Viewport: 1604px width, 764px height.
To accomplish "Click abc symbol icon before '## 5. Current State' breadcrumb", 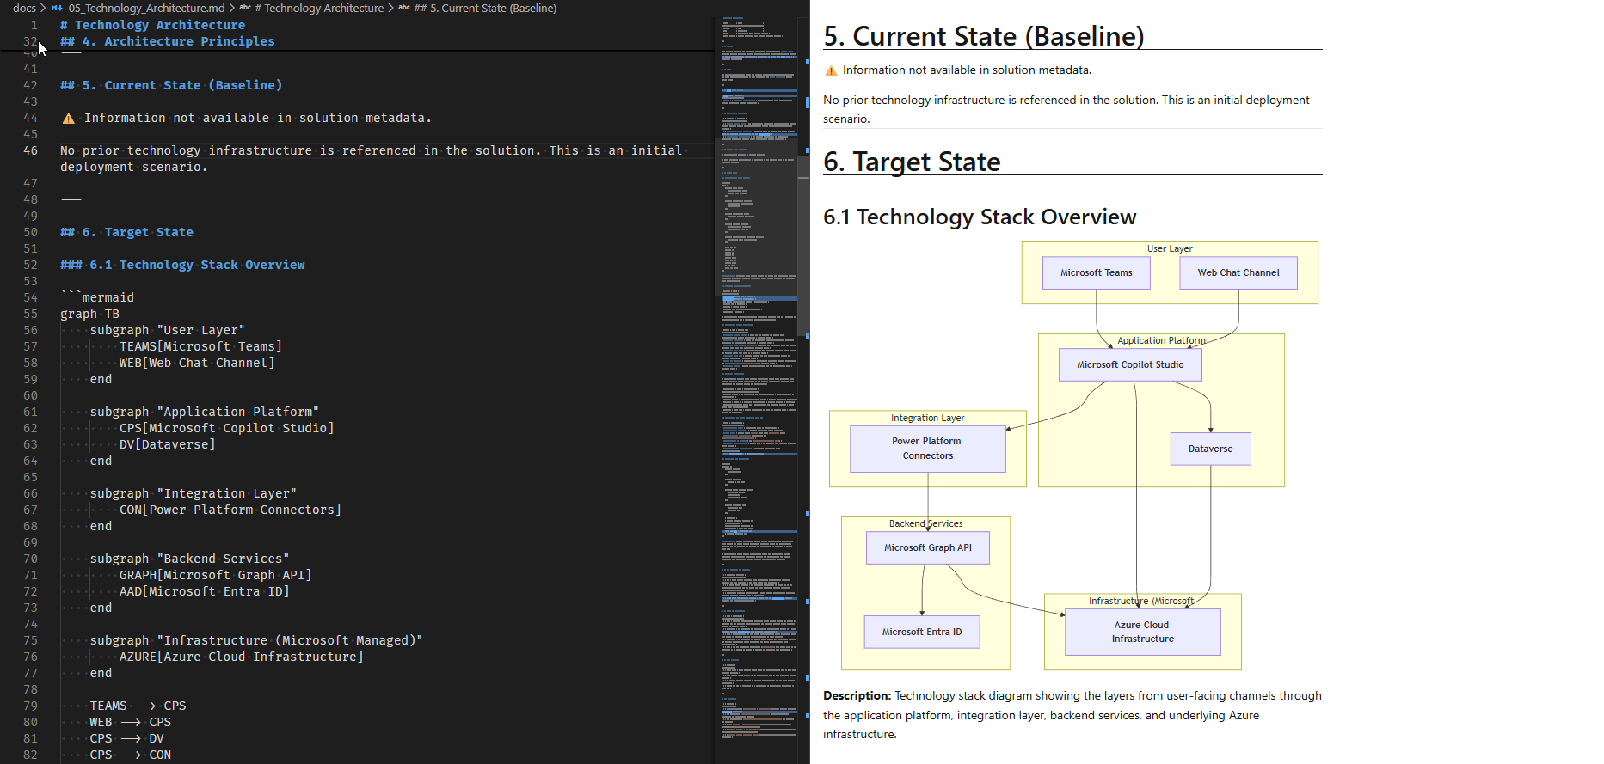I will [404, 8].
